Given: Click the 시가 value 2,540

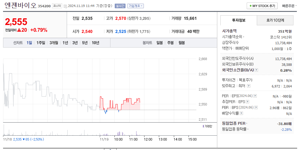Looking at the screenshot, I should point(87,31).
